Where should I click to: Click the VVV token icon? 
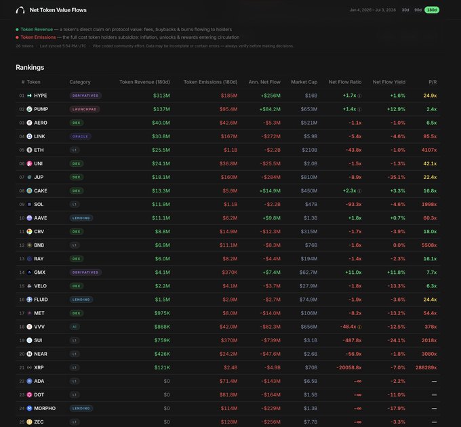[29, 327]
